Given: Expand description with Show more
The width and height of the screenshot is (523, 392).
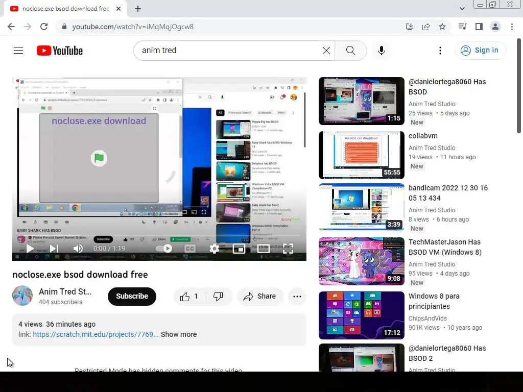Looking at the screenshot, I should (179, 334).
